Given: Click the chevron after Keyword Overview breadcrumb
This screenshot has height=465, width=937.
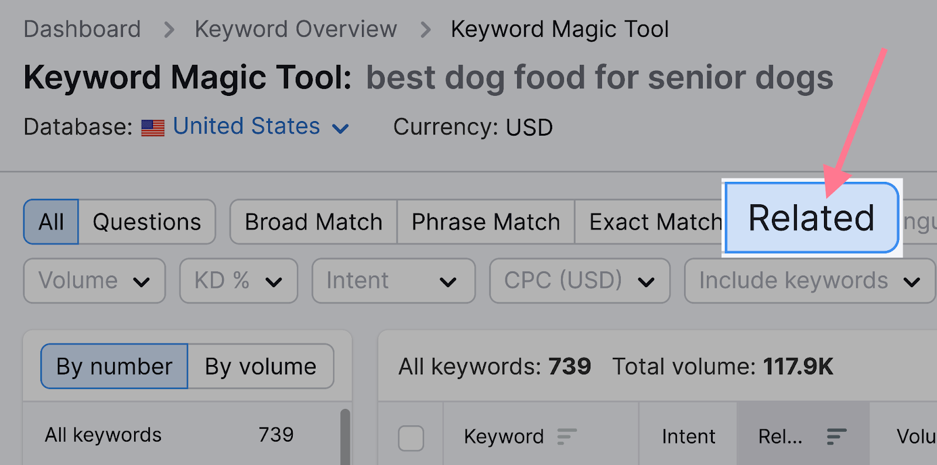Looking at the screenshot, I should [425, 30].
